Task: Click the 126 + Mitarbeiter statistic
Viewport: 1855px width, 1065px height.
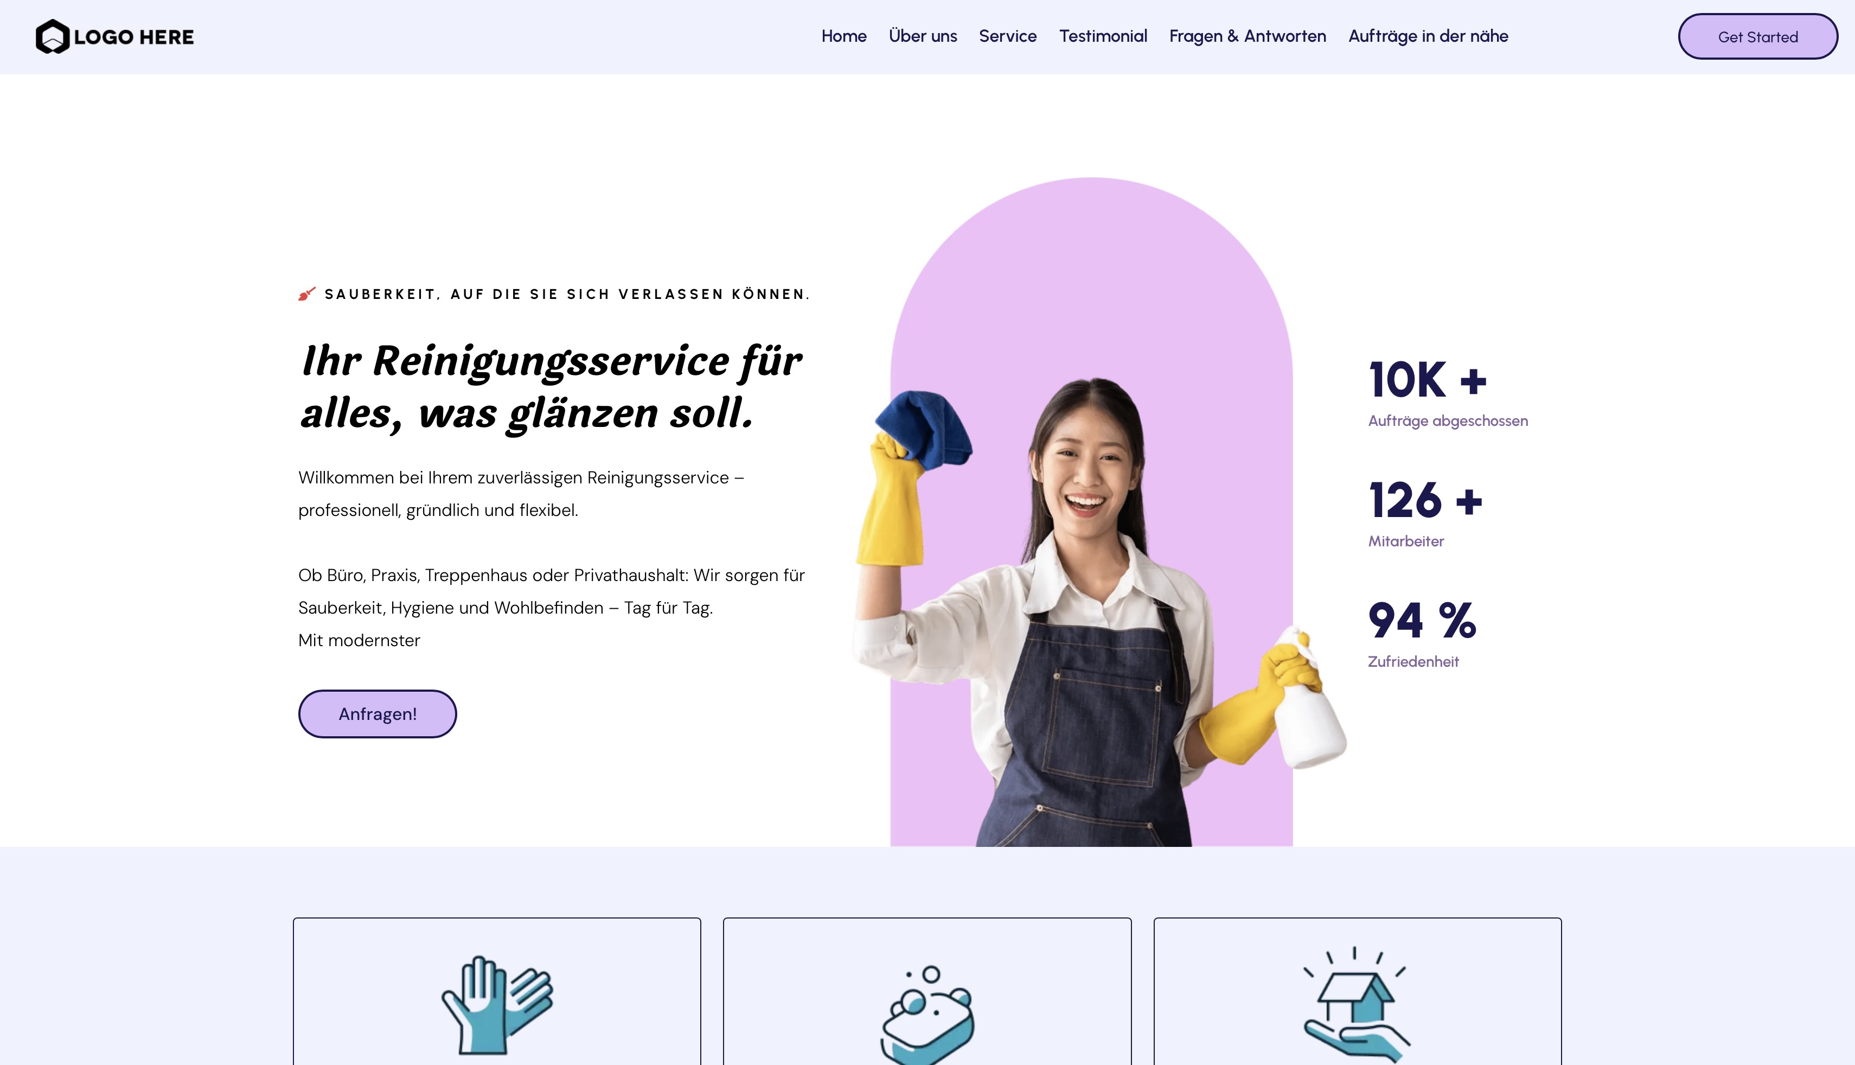Action: (x=1425, y=513)
